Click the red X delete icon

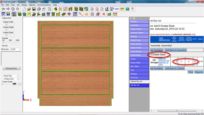[x=104, y=14]
